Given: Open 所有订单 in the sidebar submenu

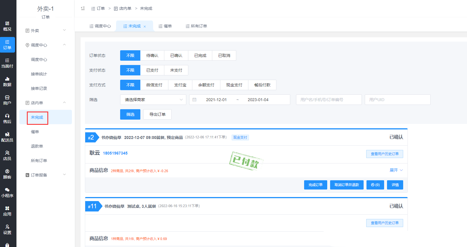Looking at the screenshot, I should 39,161.
